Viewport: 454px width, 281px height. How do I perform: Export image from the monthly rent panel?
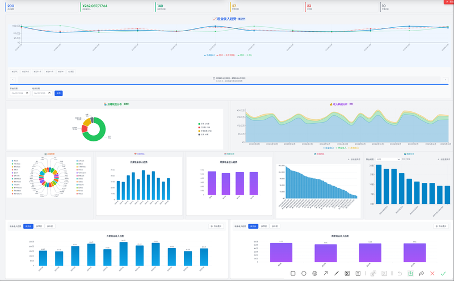[216, 227]
